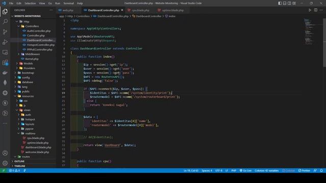Switch to the web.php tab

click(68, 10)
